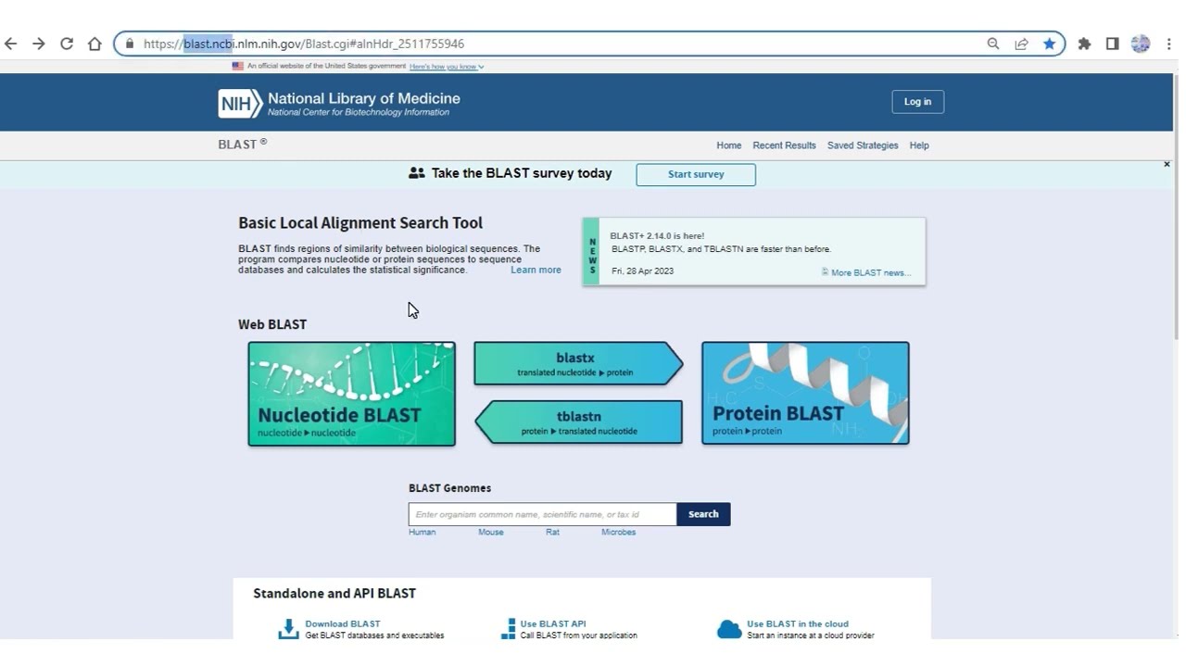This screenshot has width=1186, height=667.
Task: Select the Rat genome link
Action: pos(552,532)
